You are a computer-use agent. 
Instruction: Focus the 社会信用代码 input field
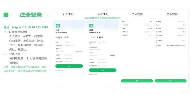tap(103, 49)
